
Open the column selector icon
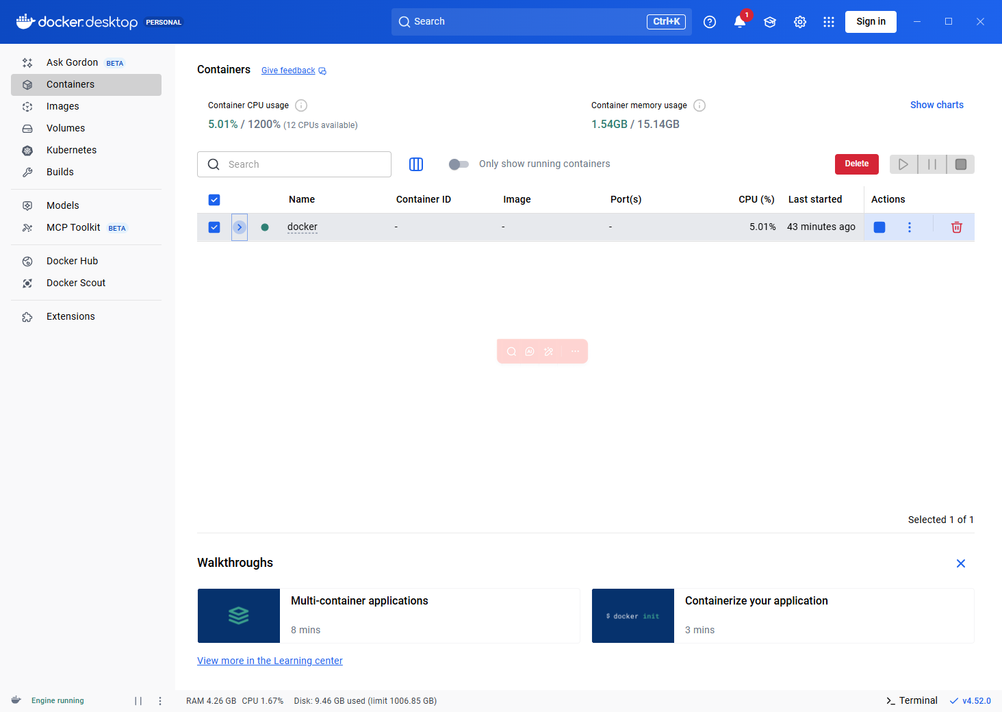point(416,164)
